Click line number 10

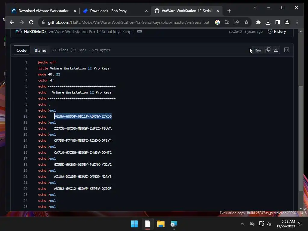tap(25, 116)
